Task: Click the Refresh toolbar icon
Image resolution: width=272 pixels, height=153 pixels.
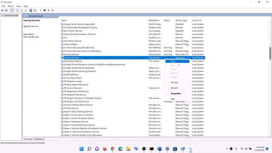Action: [x=21, y=10]
